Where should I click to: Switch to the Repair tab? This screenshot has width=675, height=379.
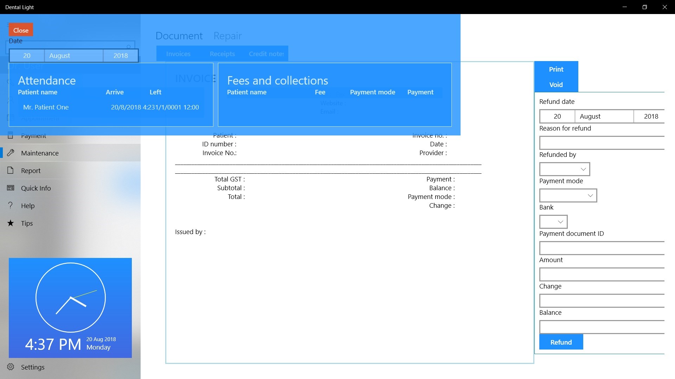click(227, 36)
